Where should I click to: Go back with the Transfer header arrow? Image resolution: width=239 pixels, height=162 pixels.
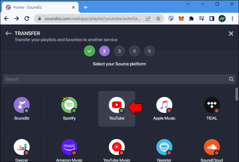[8, 33]
